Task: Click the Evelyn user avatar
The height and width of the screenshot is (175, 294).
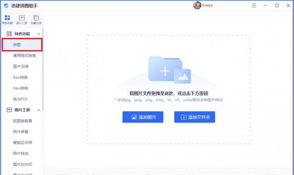Action: pyautogui.click(x=197, y=5)
